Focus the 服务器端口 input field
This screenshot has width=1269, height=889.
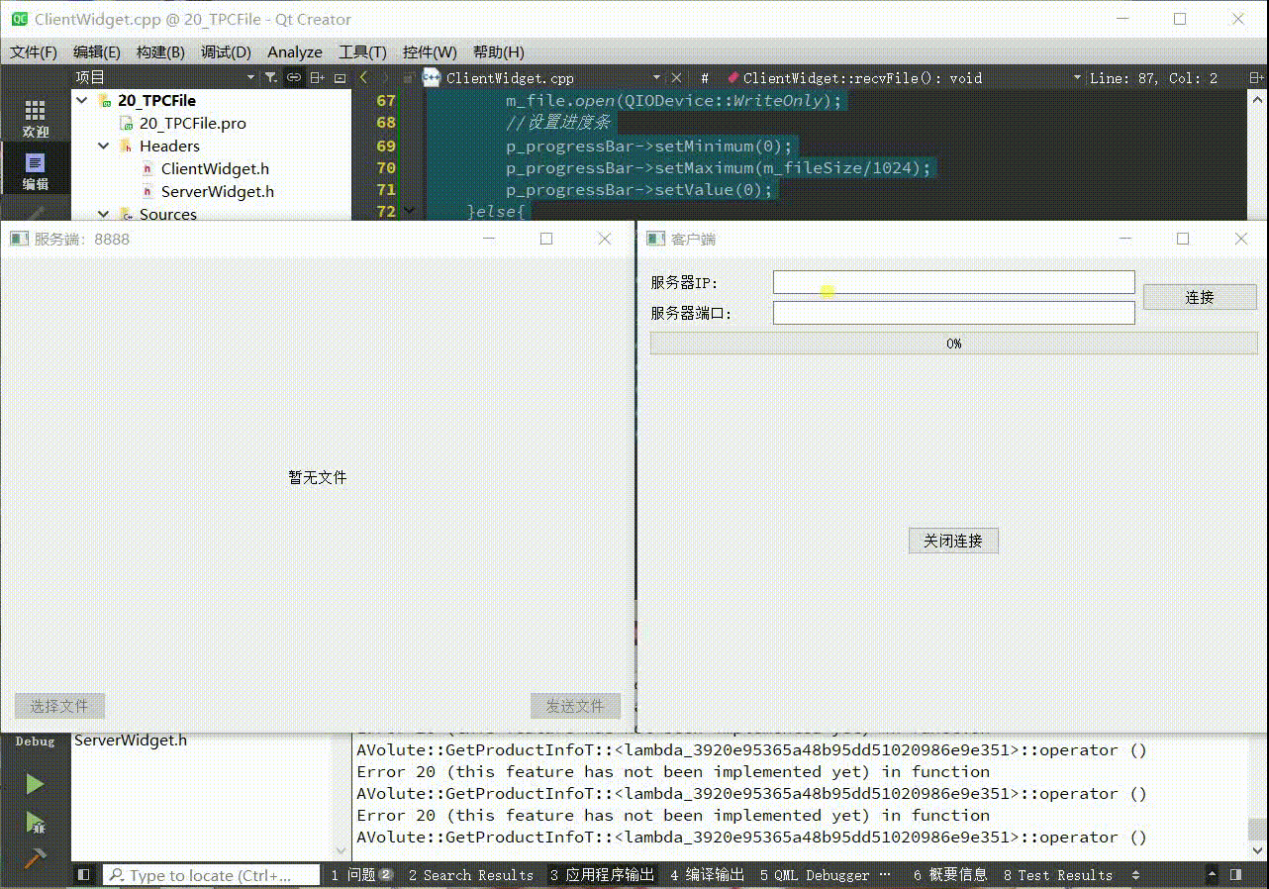click(x=953, y=313)
